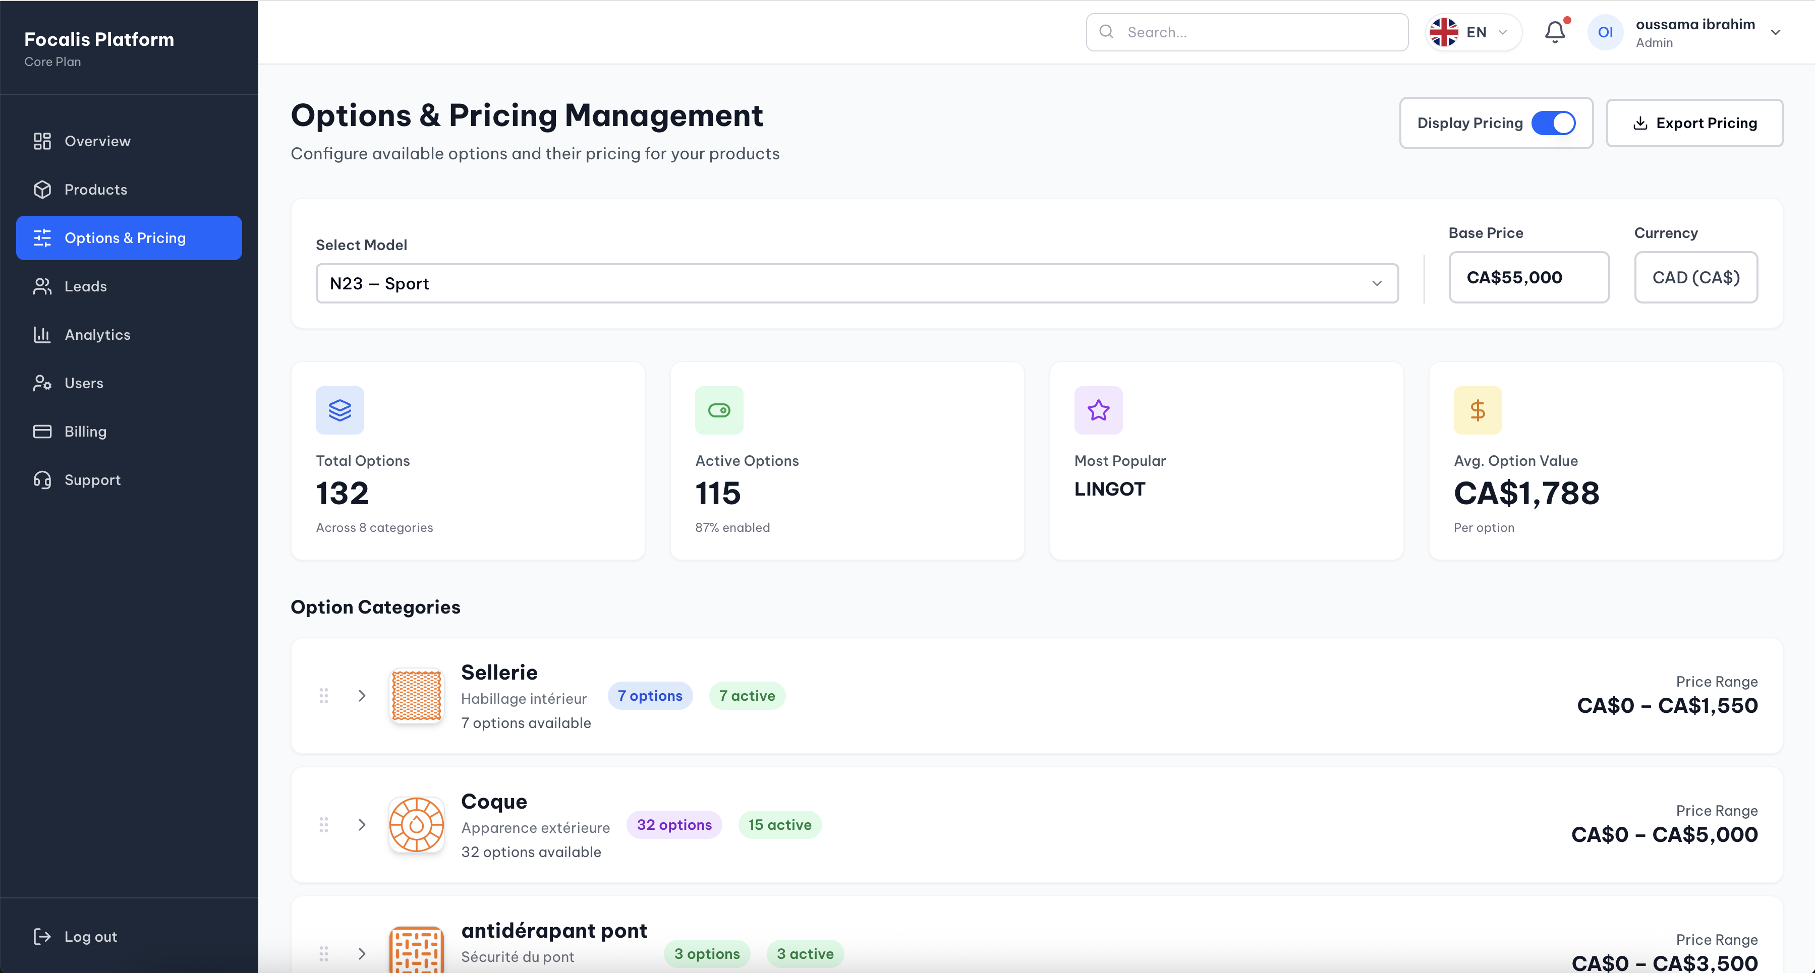Toggle the Display Pricing switch
The width and height of the screenshot is (1815, 973).
coord(1553,123)
